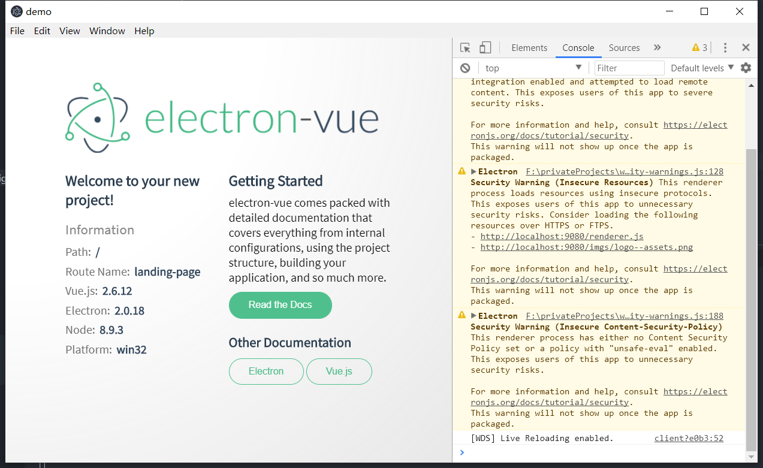This screenshot has width=763, height=468.
Task: Minimize the demo window
Action: [670, 11]
